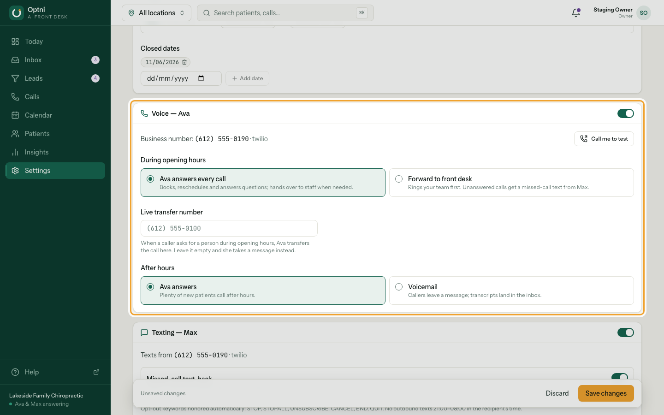Click the "Ava & Max answering" status text
This screenshot has width=664, height=415.
41,404
